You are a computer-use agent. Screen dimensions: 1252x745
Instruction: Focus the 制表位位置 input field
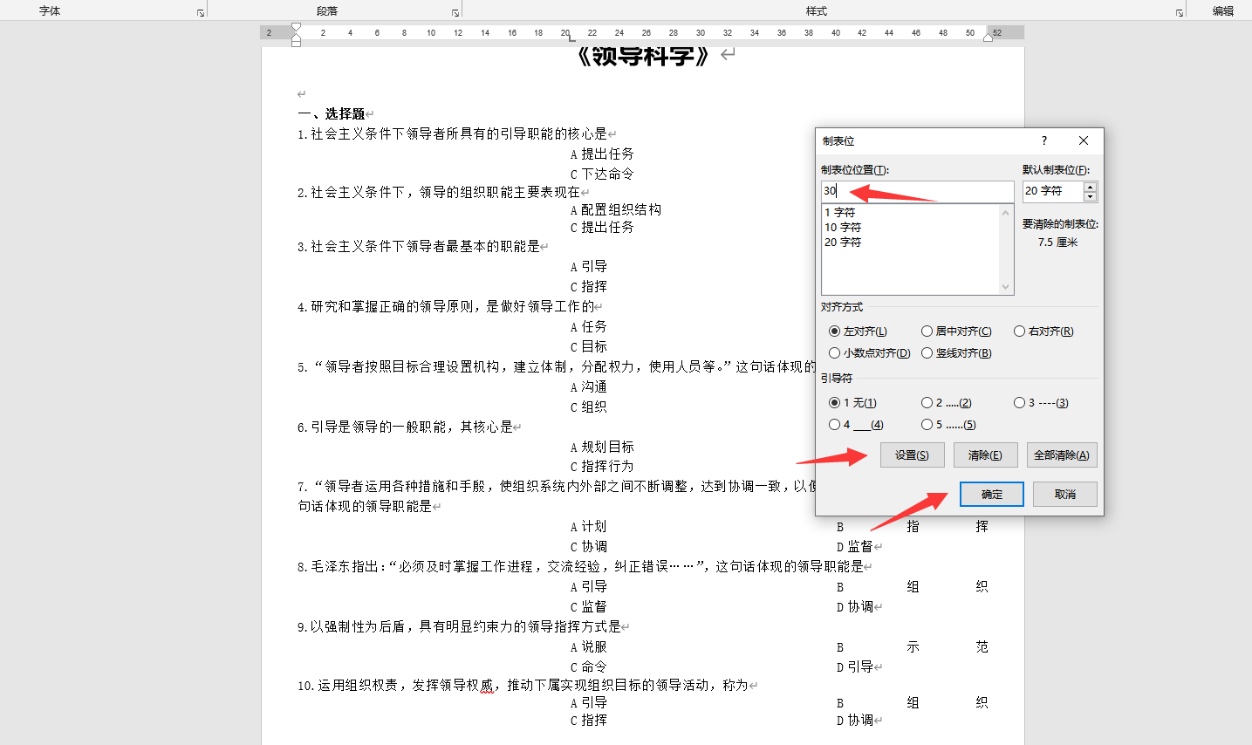917,191
